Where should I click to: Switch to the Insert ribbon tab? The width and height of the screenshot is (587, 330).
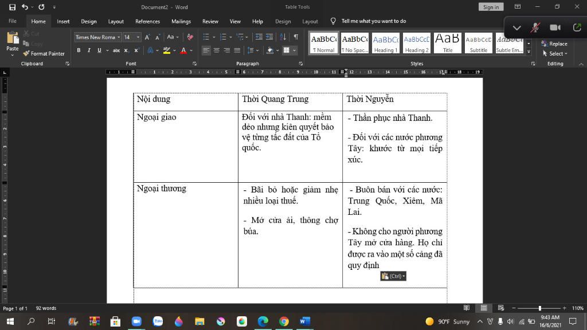click(x=63, y=21)
